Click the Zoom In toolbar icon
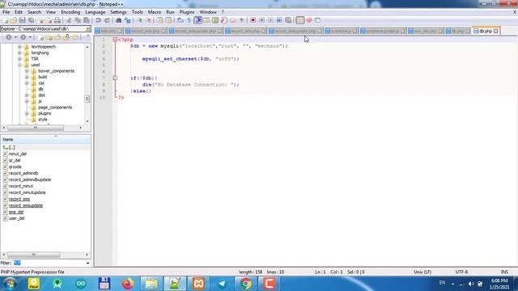Screen dimensions: 518x291 pos(140,20)
